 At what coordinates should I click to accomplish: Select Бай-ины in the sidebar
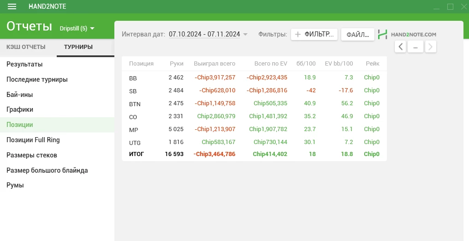[x=19, y=95]
